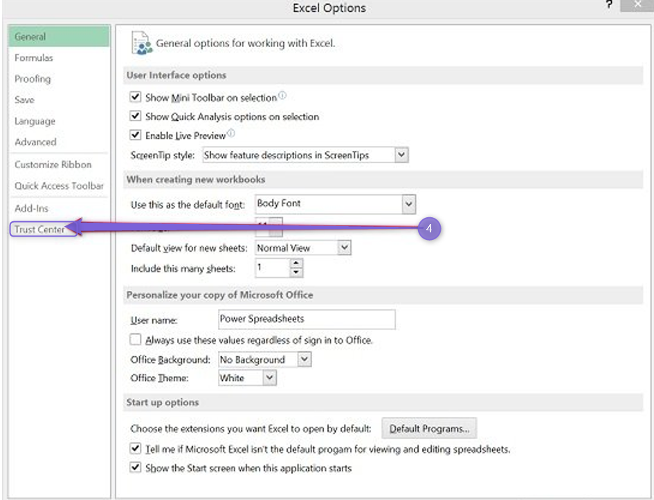This screenshot has width=654, height=500.
Task: Go to Save options
Action: click(x=59, y=100)
